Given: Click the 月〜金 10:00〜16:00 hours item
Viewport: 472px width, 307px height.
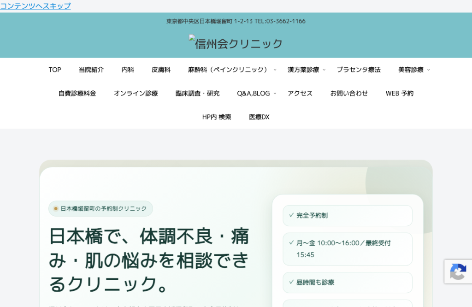Looking at the screenshot, I should [x=348, y=249].
